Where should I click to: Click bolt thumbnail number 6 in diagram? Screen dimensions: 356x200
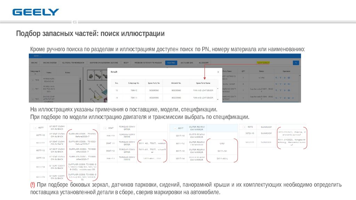coord(98,75)
